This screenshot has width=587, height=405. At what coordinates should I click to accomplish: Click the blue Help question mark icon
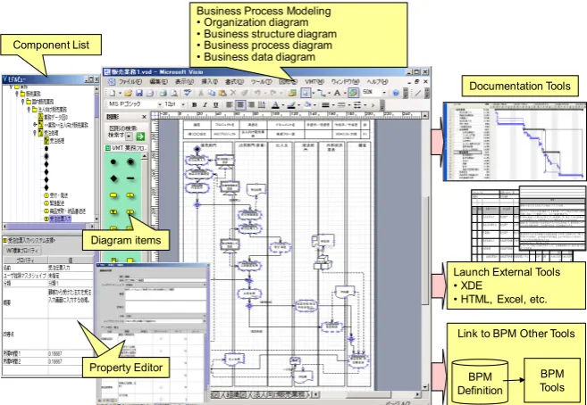[x=396, y=93]
